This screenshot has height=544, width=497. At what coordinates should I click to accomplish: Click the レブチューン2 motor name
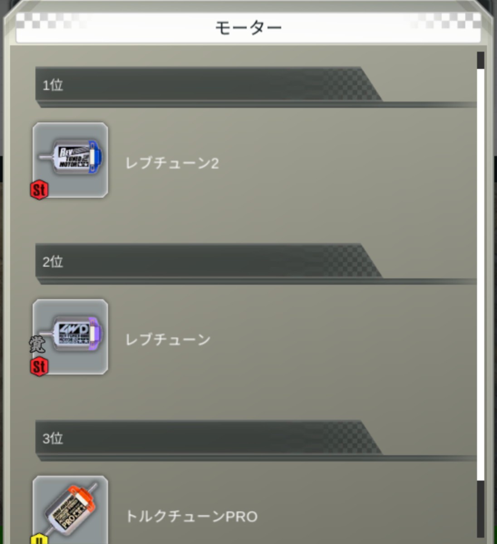click(172, 163)
